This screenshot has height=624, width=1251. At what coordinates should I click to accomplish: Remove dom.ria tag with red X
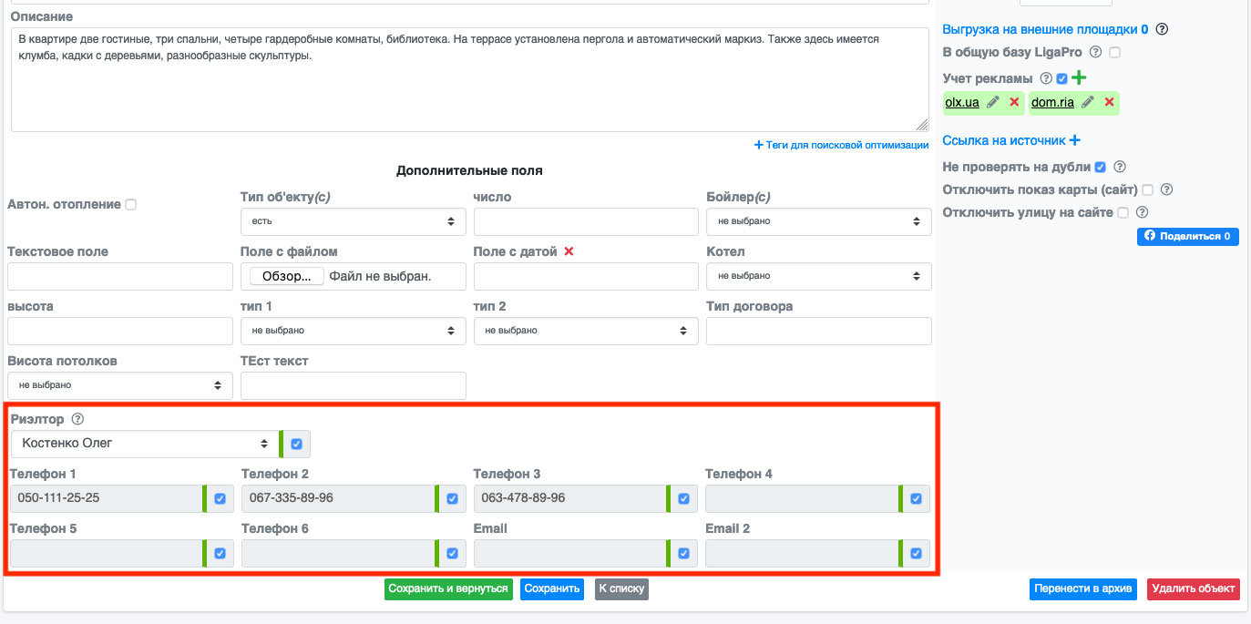coord(1109,103)
